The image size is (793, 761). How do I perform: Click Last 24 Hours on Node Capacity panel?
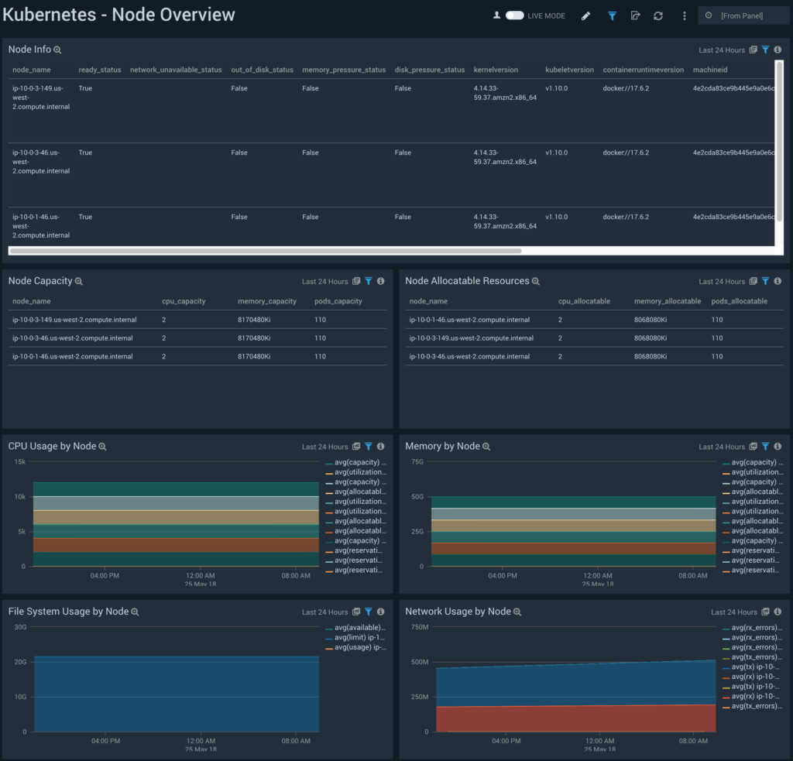[324, 282]
